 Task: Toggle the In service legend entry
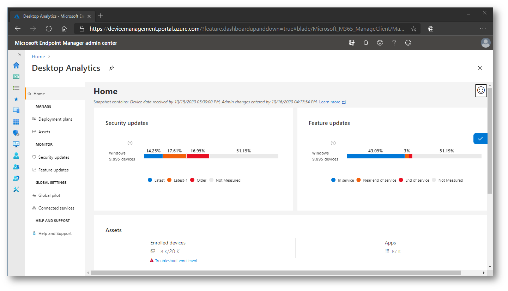coord(343,180)
